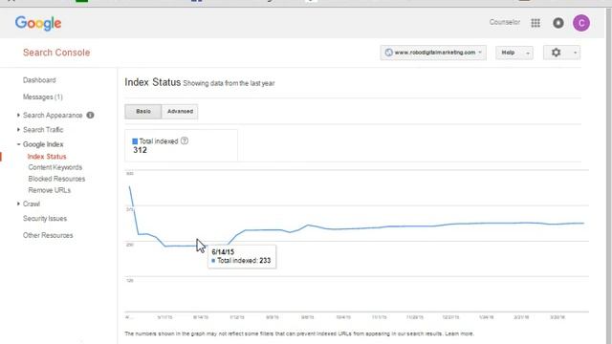Click the Counselor account name
Screen dimensions: 612x344
click(505, 22)
